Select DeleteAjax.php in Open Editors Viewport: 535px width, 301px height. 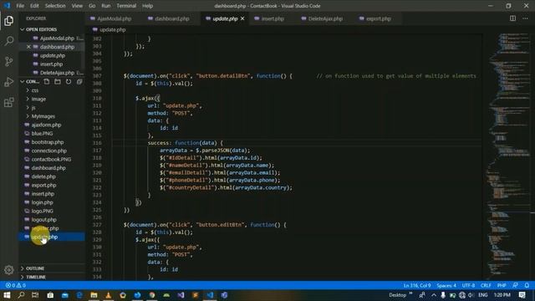tap(57, 73)
